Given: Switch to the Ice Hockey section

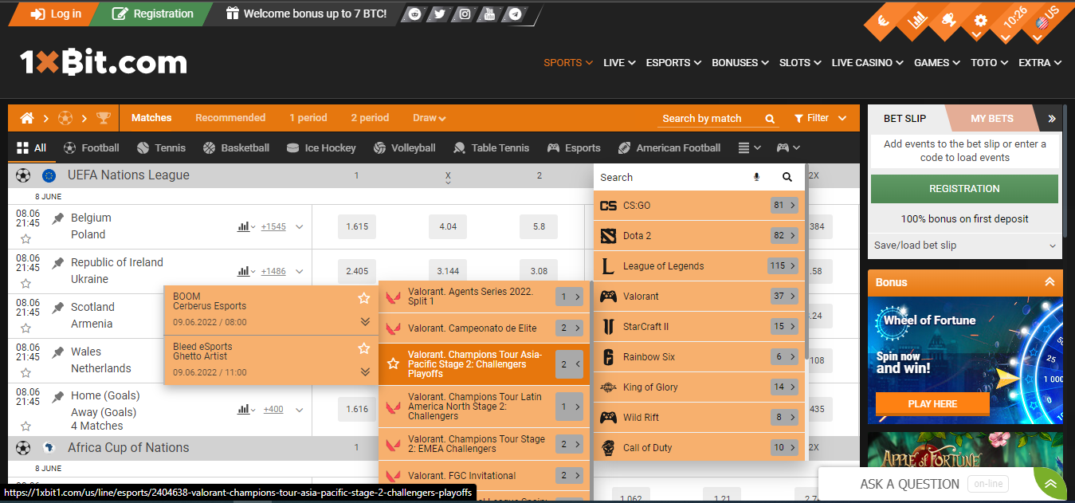Looking at the screenshot, I should coord(321,147).
